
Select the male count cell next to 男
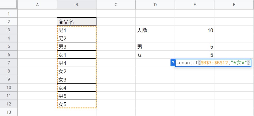click(x=195, y=46)
